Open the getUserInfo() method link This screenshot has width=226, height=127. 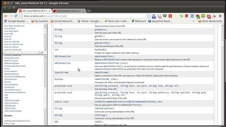click(103, 43)
